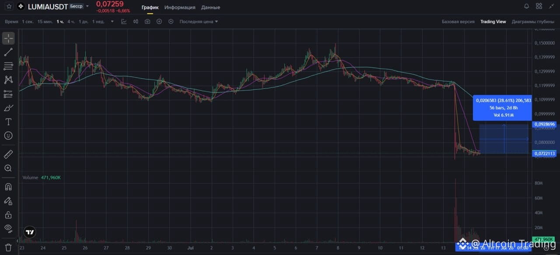This screenshot has width=560, height=255.
Task: Toggle hide all drawings eye icon
Action: click(8, 228)
